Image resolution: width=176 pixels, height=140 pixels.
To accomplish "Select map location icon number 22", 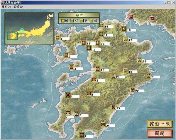I will click(x=132, y=89).
